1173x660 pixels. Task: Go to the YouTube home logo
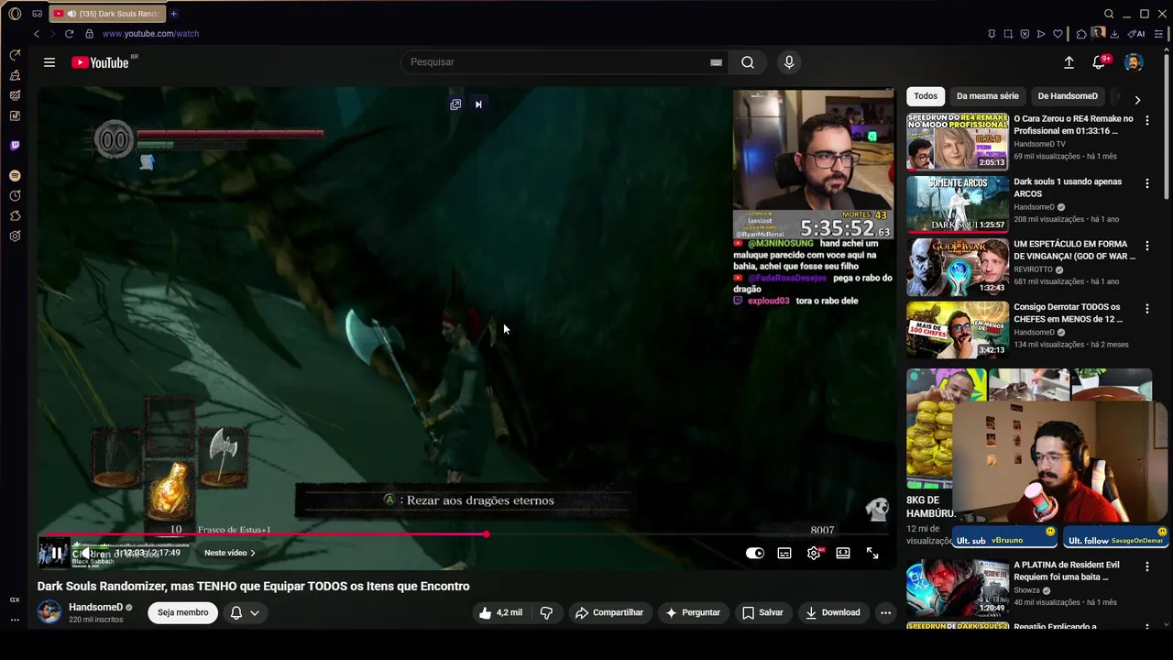pyautogui.click(x=100, y=62)
